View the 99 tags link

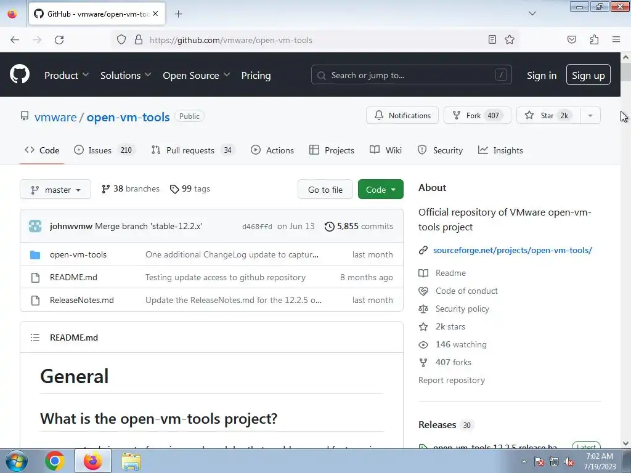click(x=190, y=188)
